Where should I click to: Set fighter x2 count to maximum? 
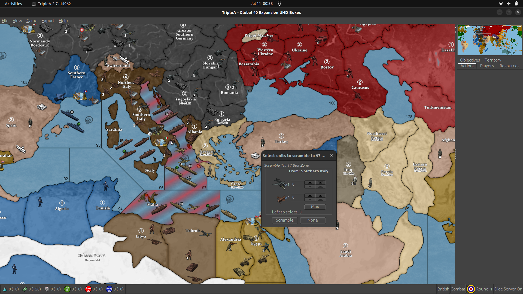click(320, 195)
